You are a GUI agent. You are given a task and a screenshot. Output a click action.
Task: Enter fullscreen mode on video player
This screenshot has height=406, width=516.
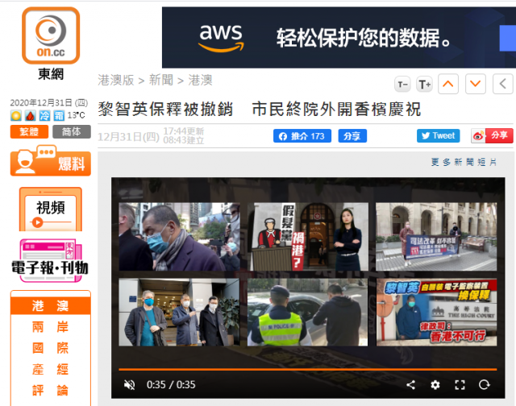tap(460, 384)
